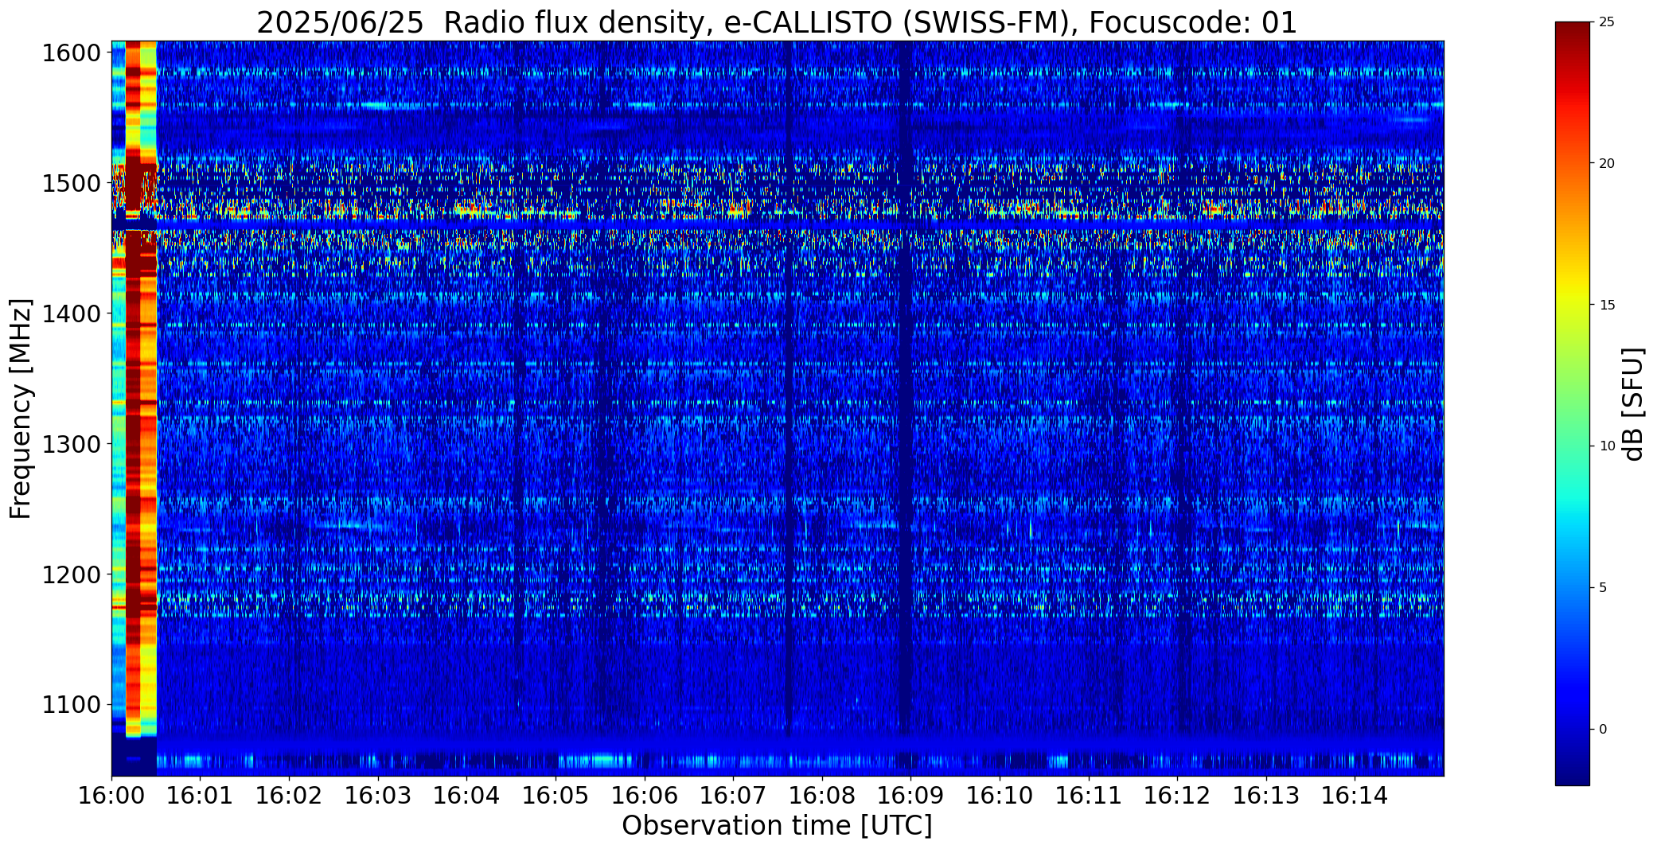The image size is (1657, 849).
Task: Click the 16:06 time tick label
Action: click(645, 796)
